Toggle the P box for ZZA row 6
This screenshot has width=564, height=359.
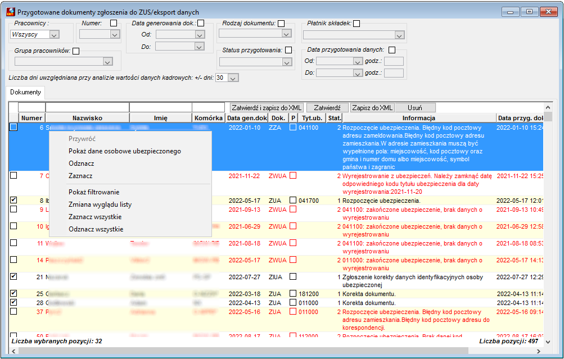point(293,127)
